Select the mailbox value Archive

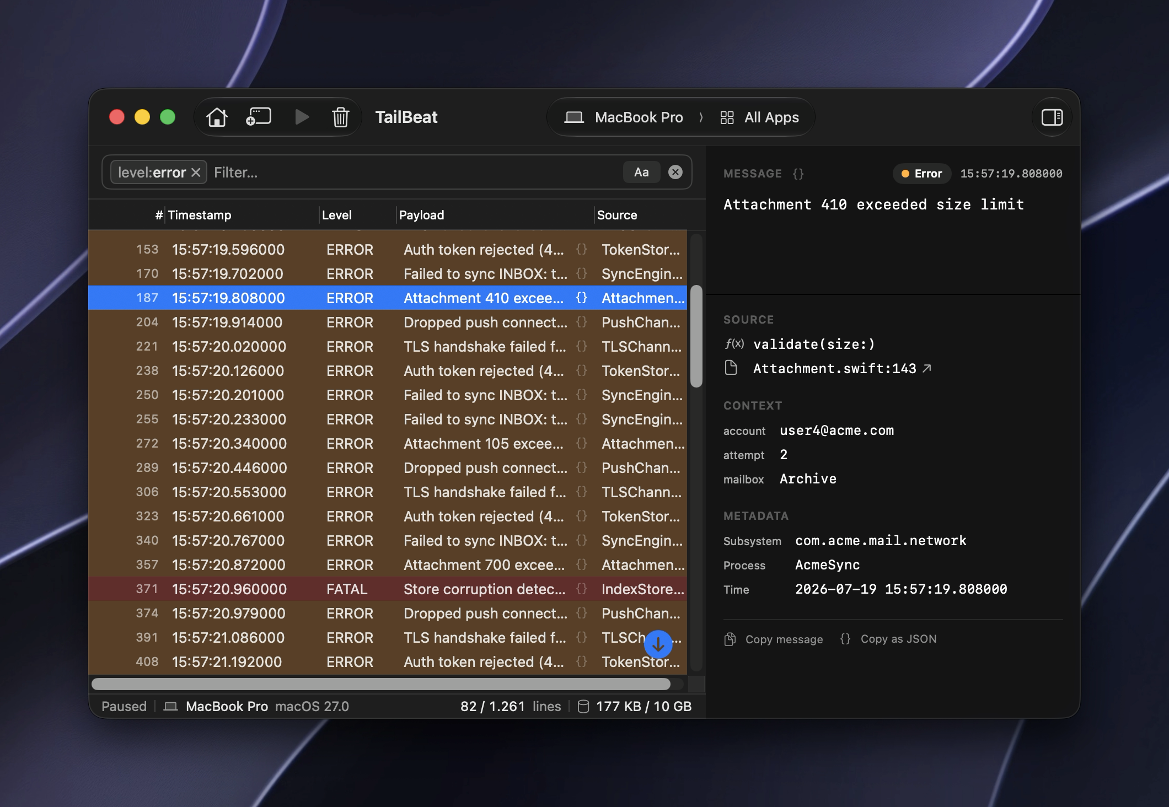tap(808, 478)
